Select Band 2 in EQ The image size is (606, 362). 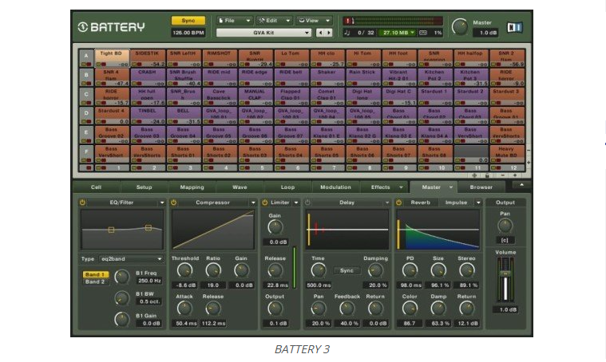click(95, 281)
